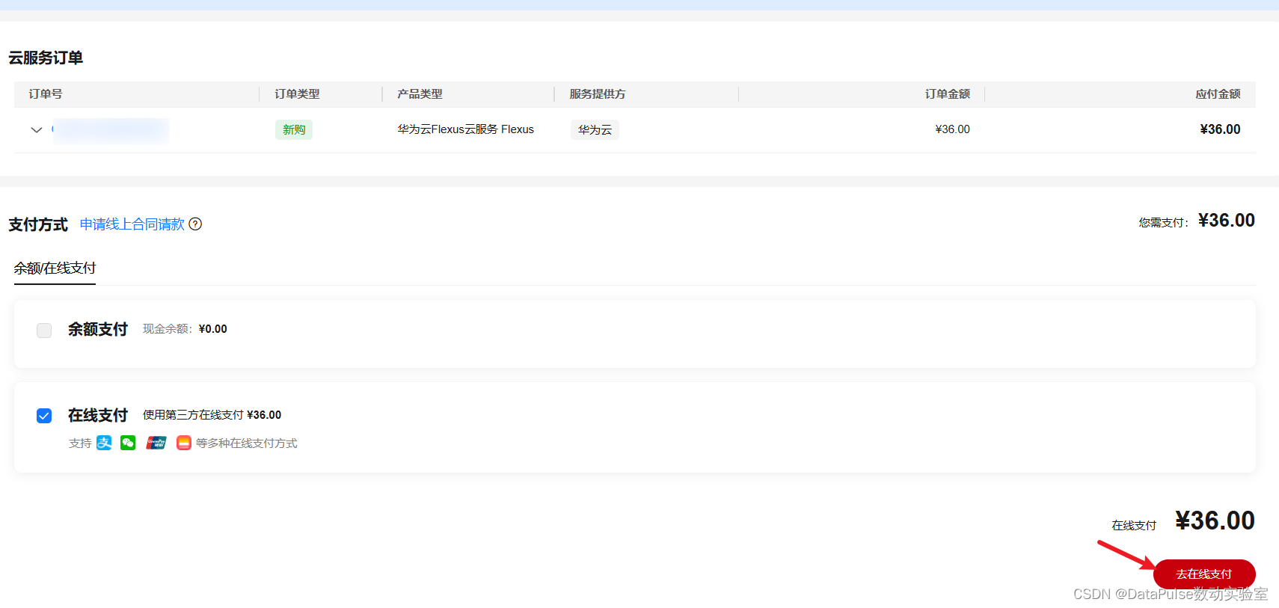Click the 等多种在线支付方式 text
Viewport: 1279px width, 608px height.
click(247, 443)
